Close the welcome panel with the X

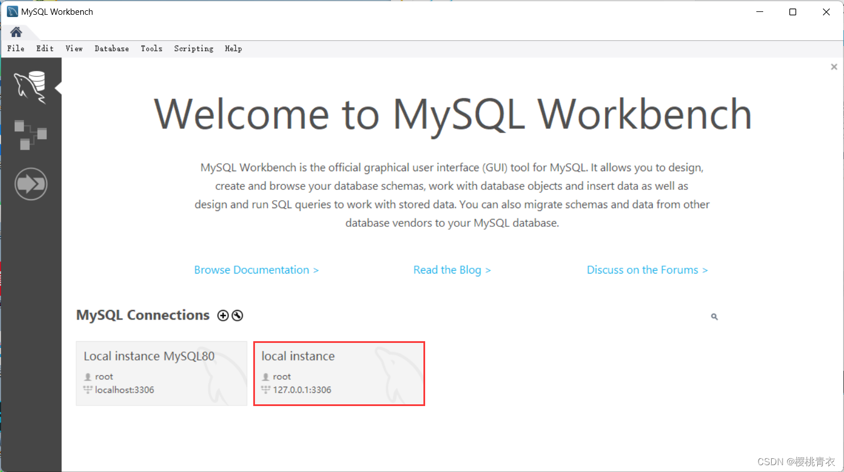(x=834, y=67)
